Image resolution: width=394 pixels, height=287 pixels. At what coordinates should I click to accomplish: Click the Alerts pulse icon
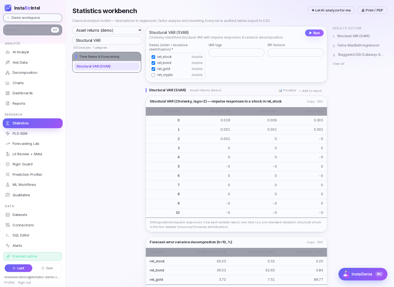pos(8,246)
